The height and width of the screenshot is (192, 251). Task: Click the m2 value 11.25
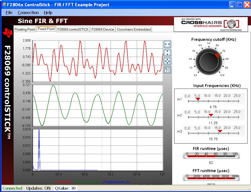coord(213,123)
